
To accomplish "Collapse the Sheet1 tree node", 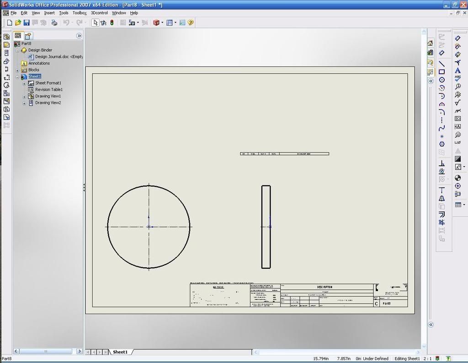I will point(17,77).
